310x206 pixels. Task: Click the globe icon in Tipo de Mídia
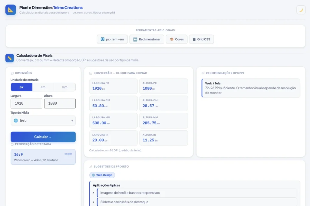click(x=16, y=121)
